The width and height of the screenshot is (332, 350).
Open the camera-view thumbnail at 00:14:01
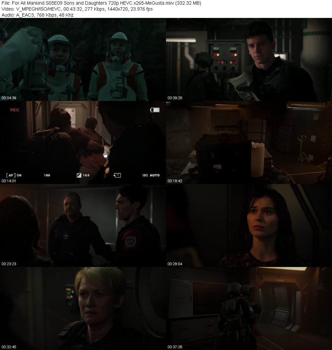click(83, 142)
